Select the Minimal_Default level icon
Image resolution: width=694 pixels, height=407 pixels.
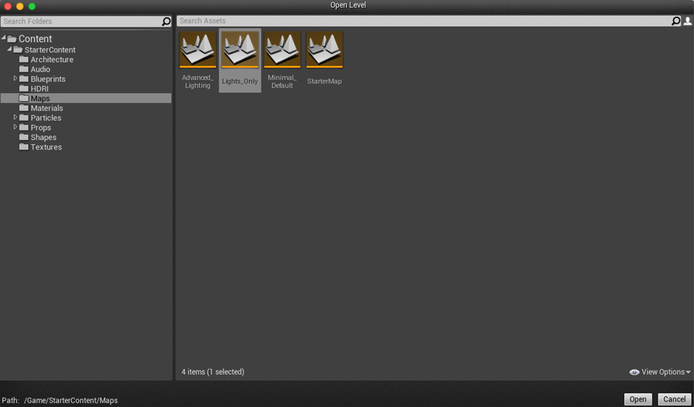282,49
